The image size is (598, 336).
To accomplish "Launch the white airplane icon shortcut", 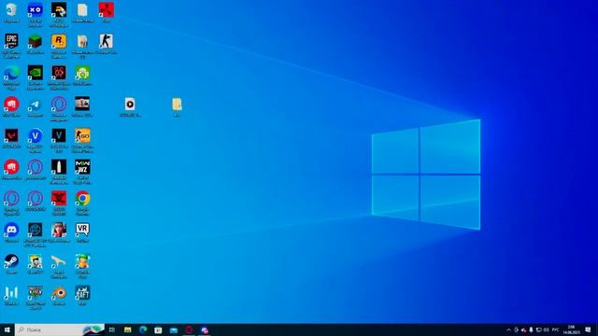I will point(59,261).
